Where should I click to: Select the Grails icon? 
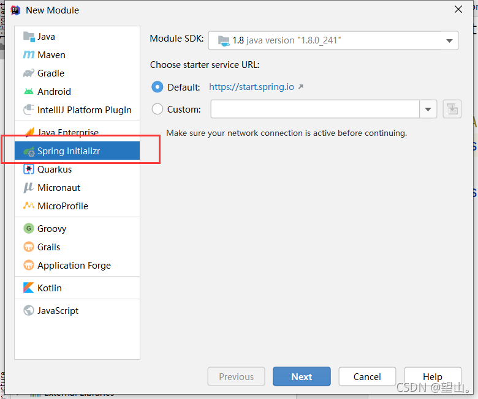[x=29, y=247]
